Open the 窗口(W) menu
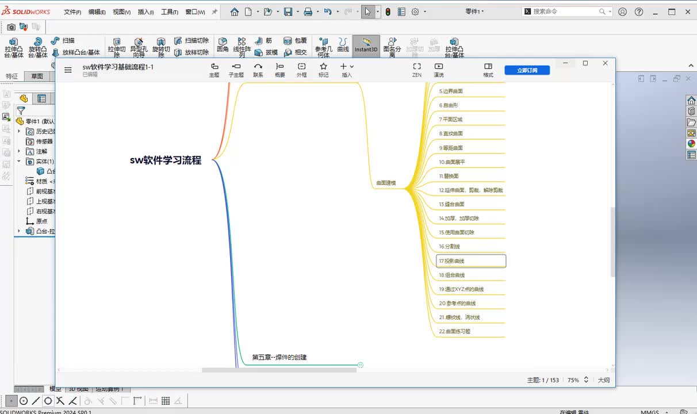The width and height of the screenshot is (697, 414). click(195, 11)
